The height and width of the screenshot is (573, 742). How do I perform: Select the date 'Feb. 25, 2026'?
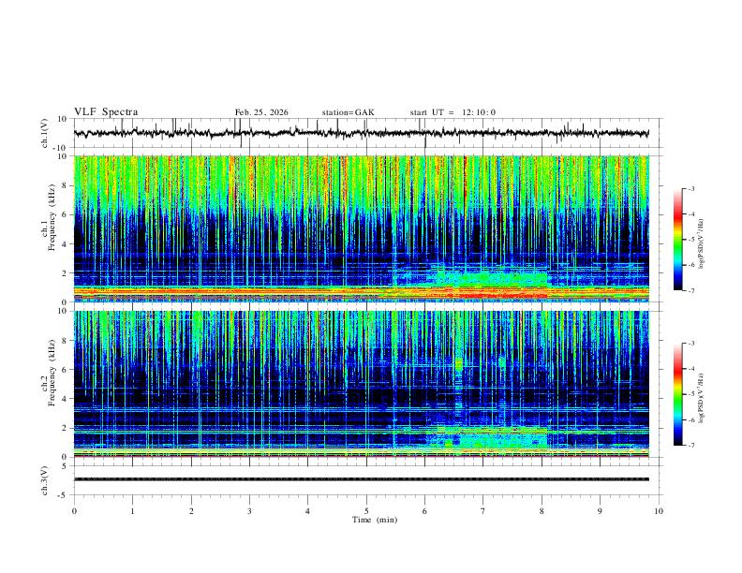tap(261, 112)
